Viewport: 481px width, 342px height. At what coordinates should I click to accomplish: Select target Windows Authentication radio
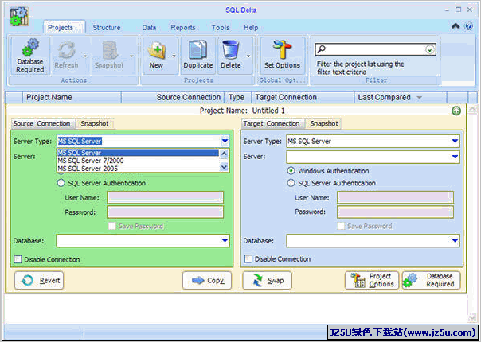pos(291,171)
